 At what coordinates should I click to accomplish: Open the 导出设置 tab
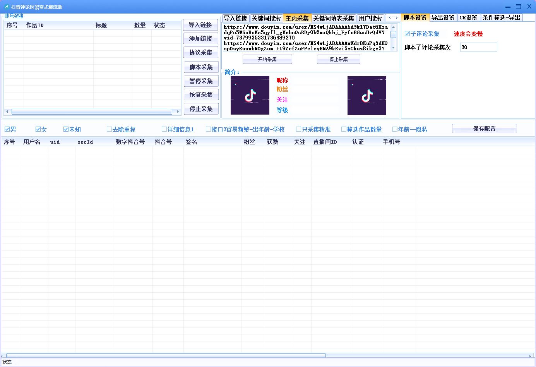point(443,18)
